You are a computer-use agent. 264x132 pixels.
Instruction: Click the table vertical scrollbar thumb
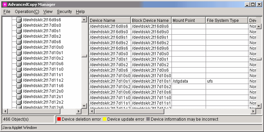(x=258, y=59)
